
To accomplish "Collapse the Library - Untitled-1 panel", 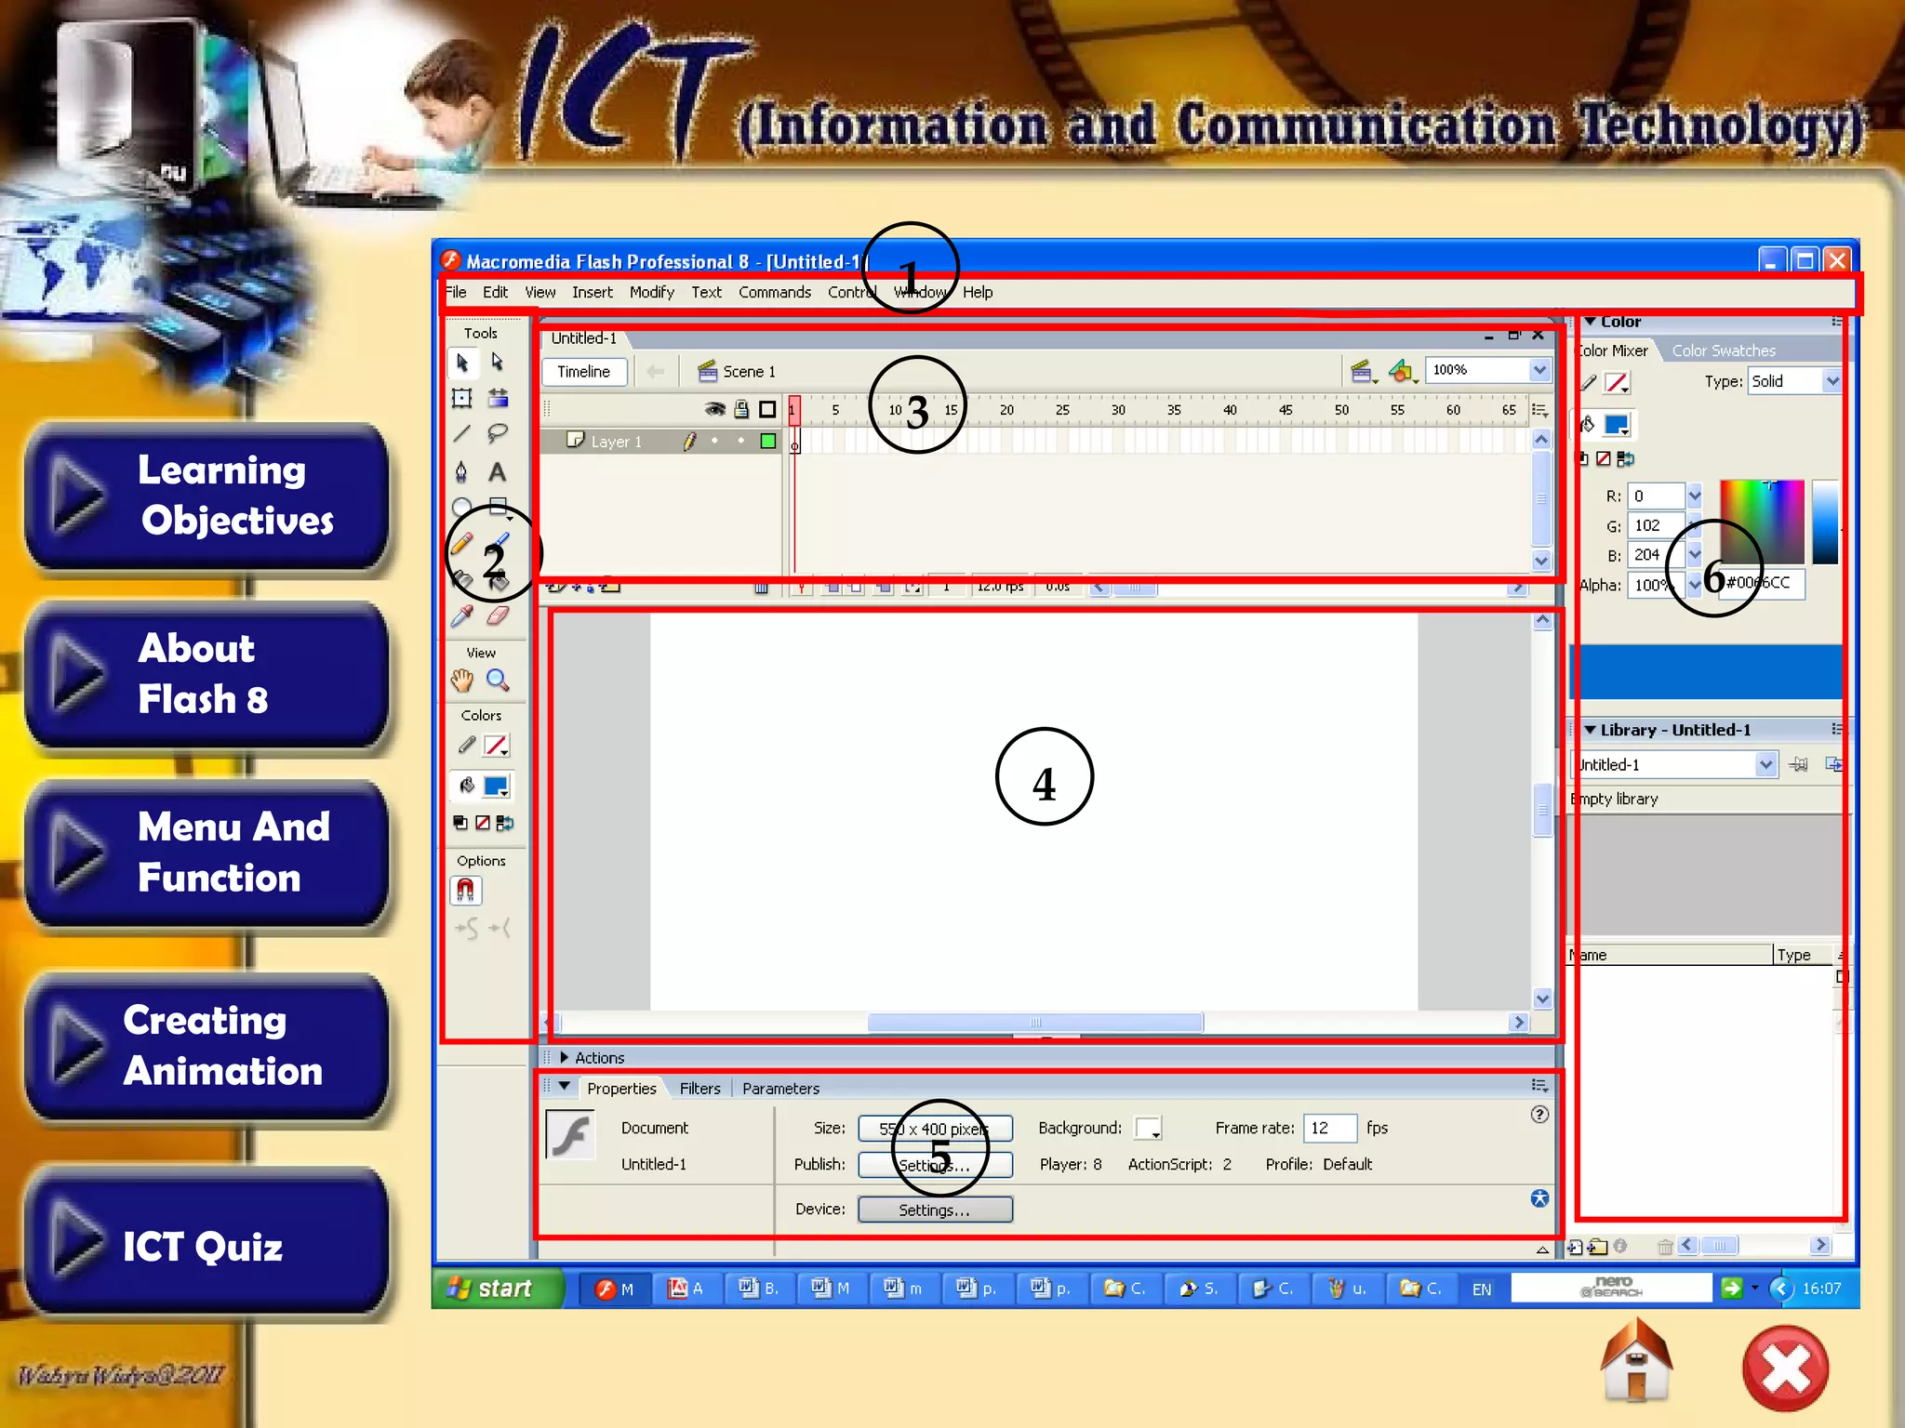I will coord(1591,730).
